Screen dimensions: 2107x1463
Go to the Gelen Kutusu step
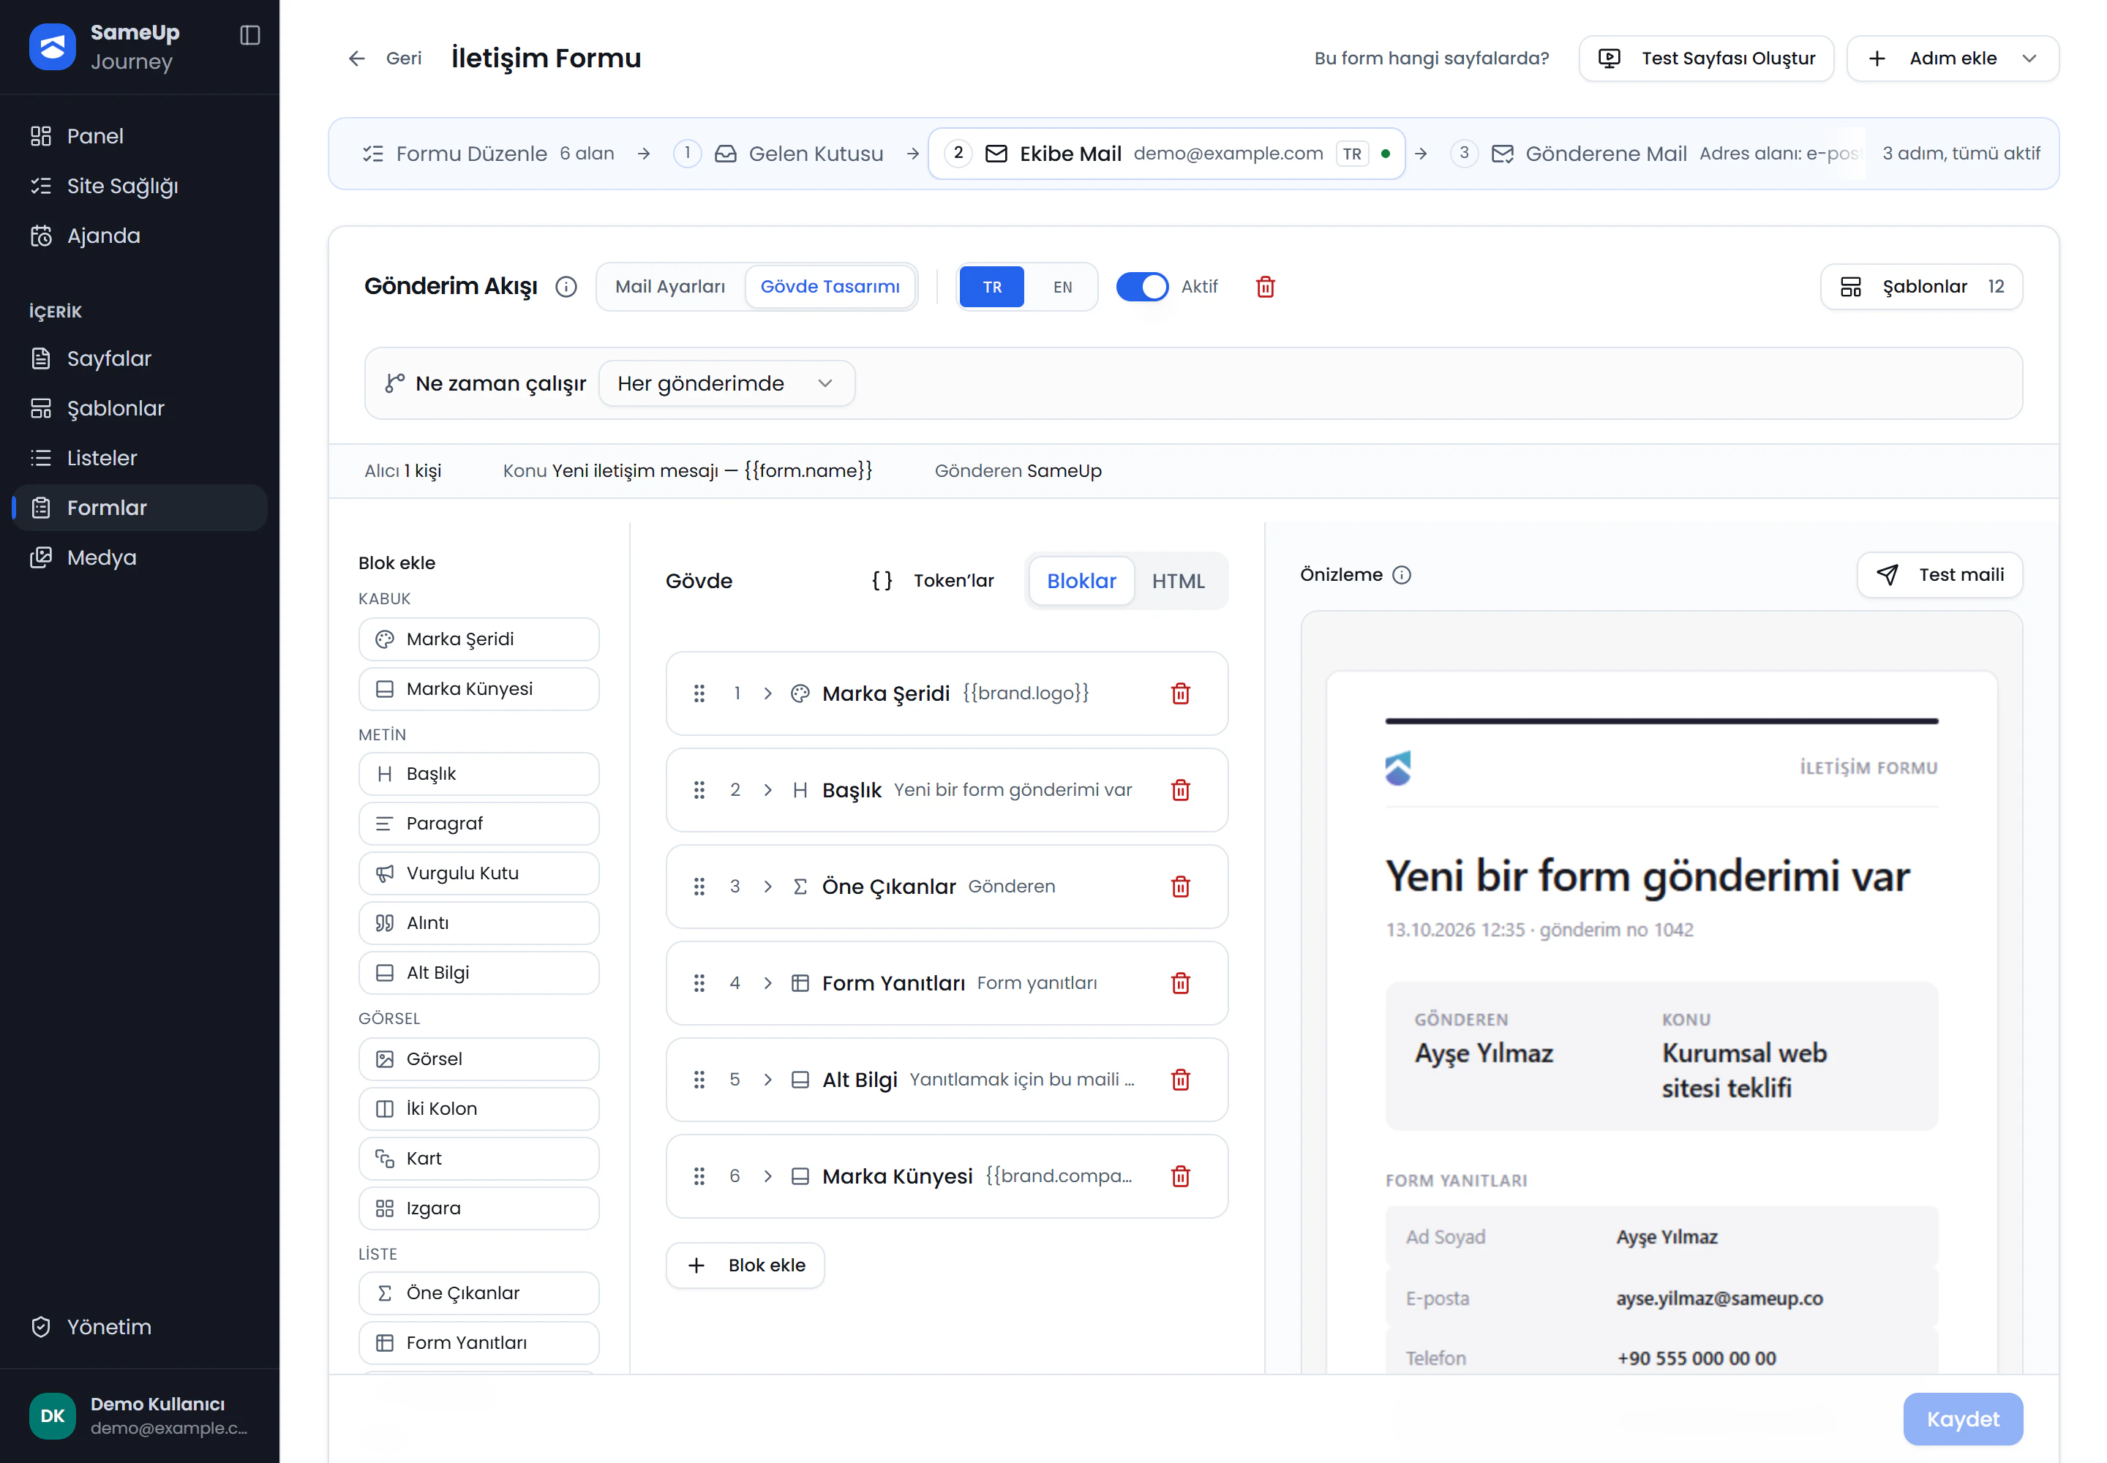[x=778, y=154]
